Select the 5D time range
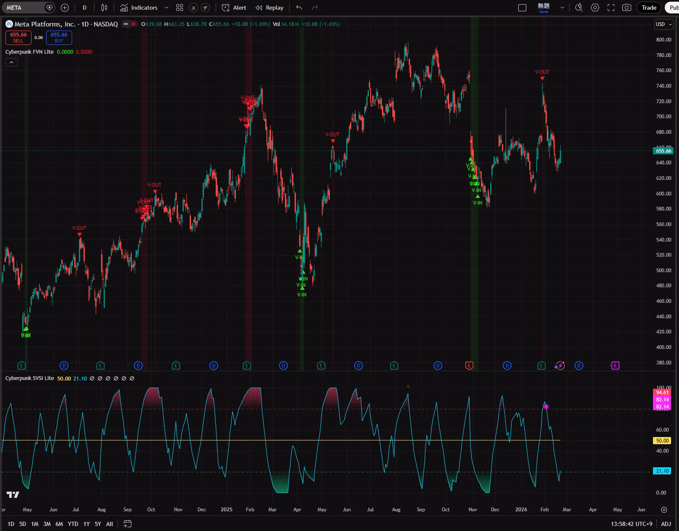 23,524
